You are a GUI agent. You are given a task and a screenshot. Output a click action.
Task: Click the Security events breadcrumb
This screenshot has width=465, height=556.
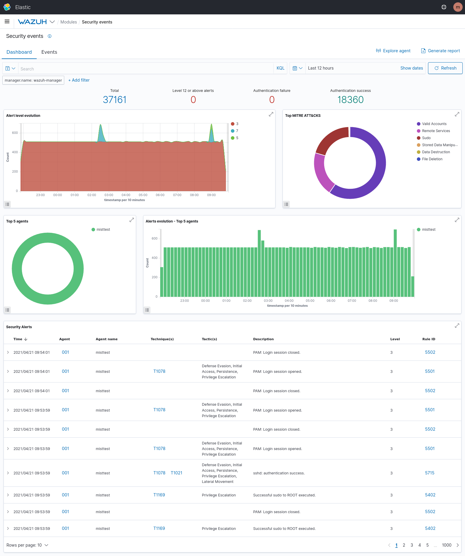(x=97, y=22)
